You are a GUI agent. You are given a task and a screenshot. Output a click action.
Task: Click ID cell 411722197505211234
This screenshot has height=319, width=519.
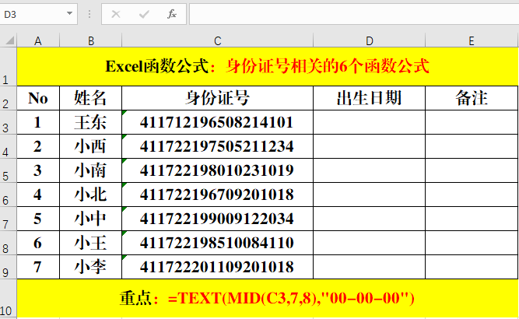217,146
